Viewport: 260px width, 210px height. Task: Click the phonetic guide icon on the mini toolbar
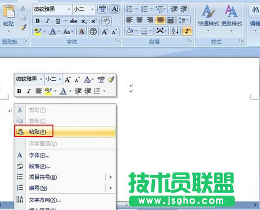point(101,79)
